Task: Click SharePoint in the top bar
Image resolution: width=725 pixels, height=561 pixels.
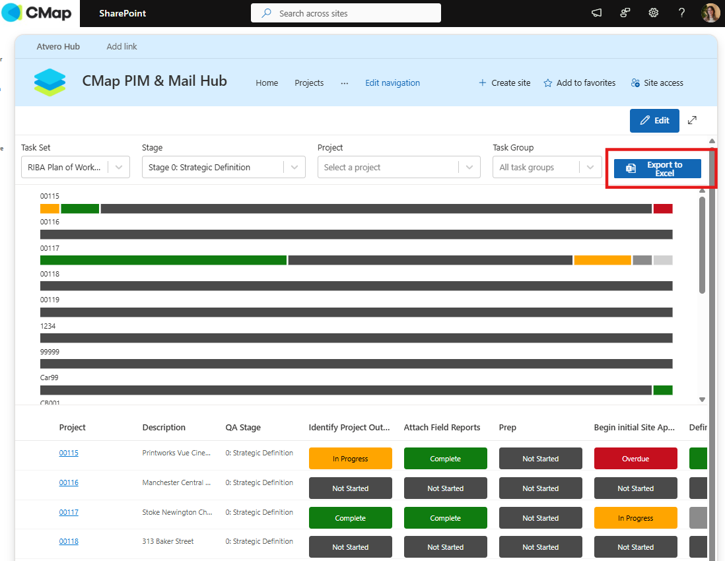Action: point(123,13)
